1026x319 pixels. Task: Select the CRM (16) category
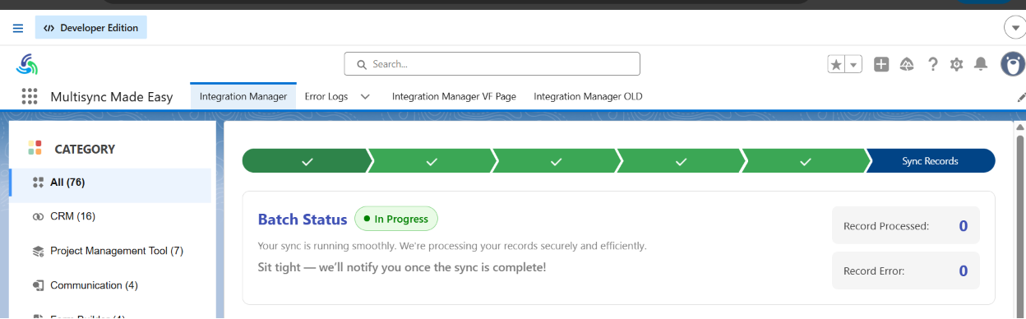pos(110,216)
